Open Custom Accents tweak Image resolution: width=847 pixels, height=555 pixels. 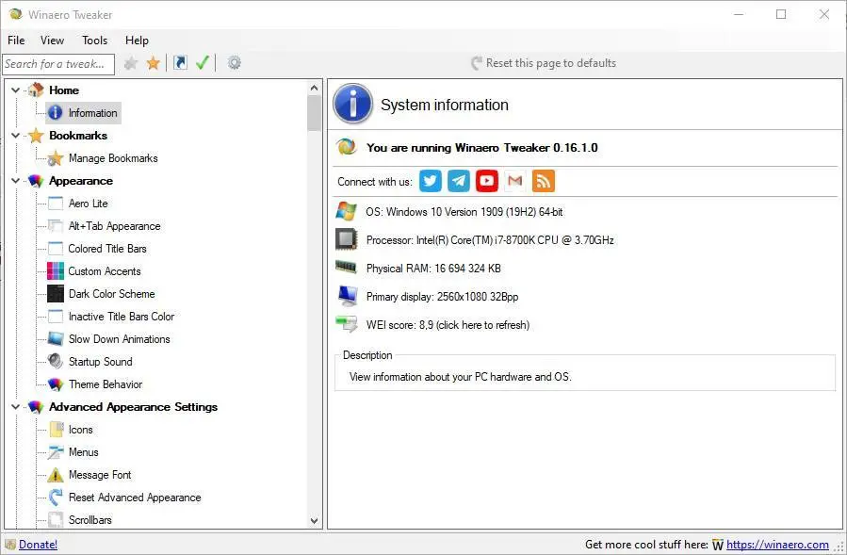click(x=105, y=271)
